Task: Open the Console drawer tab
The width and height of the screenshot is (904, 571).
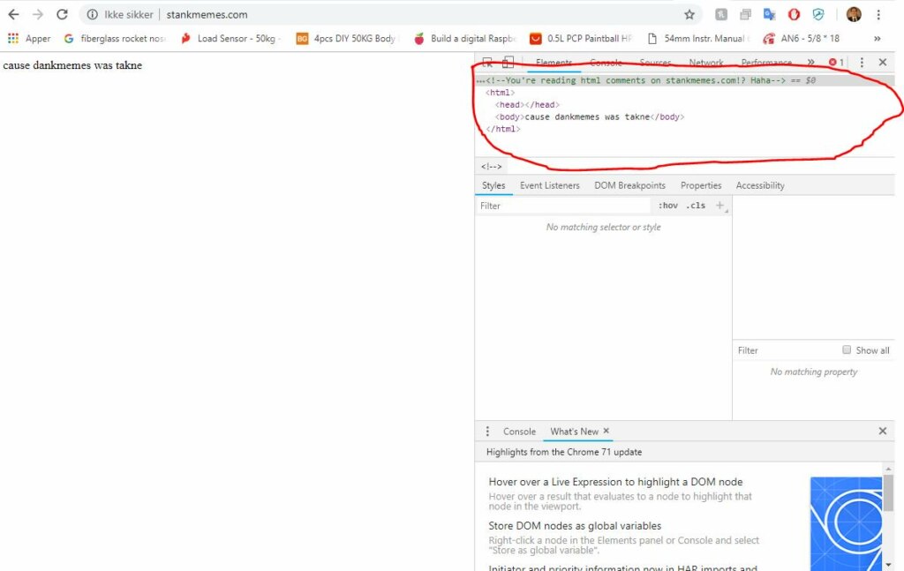Action: [x=519, y=432]
